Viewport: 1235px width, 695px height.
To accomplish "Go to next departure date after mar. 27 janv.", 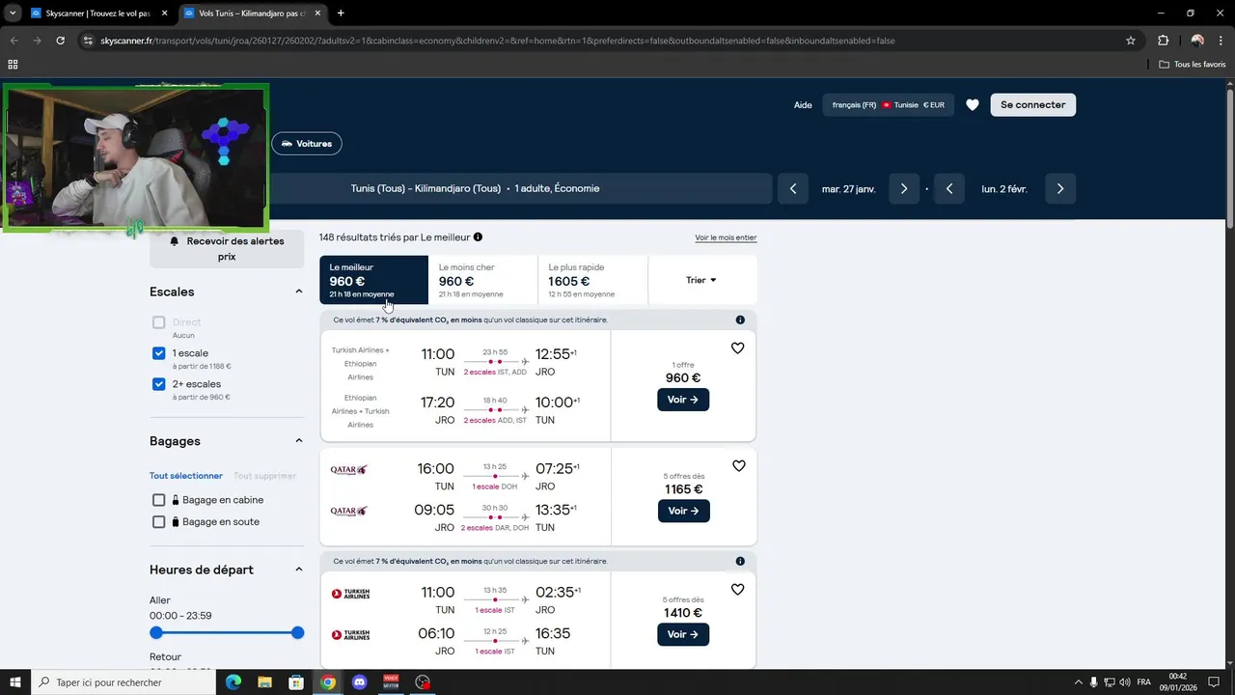I will coord(903,189).
